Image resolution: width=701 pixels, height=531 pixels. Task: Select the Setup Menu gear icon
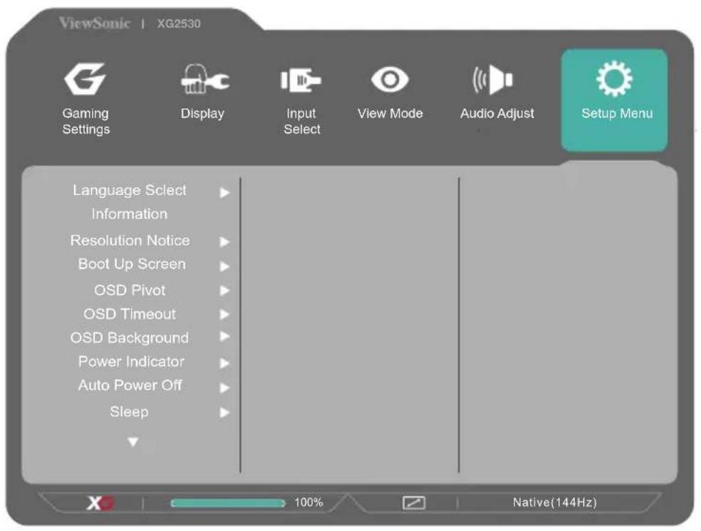click(615, 78)
